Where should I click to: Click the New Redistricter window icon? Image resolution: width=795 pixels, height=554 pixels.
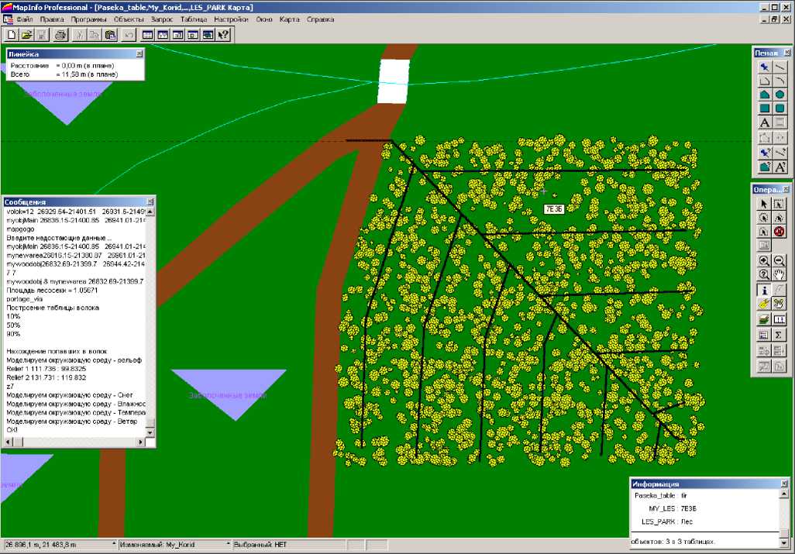point(208,35)
